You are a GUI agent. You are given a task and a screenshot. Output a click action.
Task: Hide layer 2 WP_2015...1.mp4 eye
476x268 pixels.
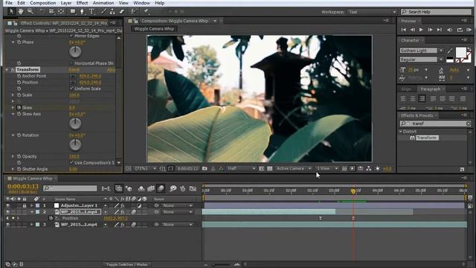point(8,211)
